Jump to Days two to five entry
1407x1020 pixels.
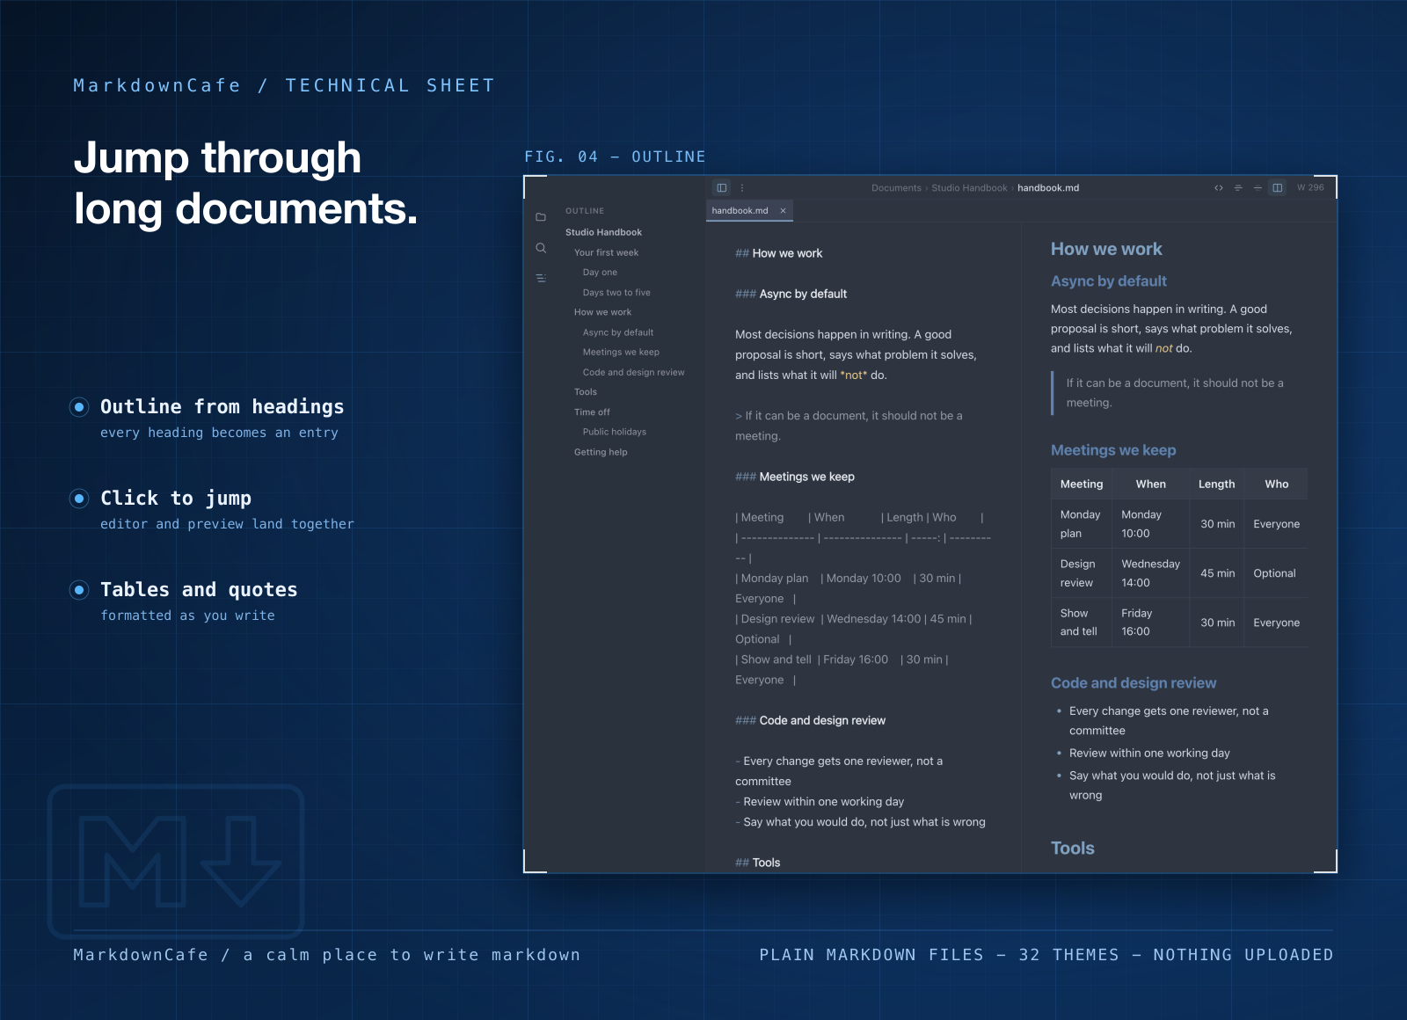(616, 293)
